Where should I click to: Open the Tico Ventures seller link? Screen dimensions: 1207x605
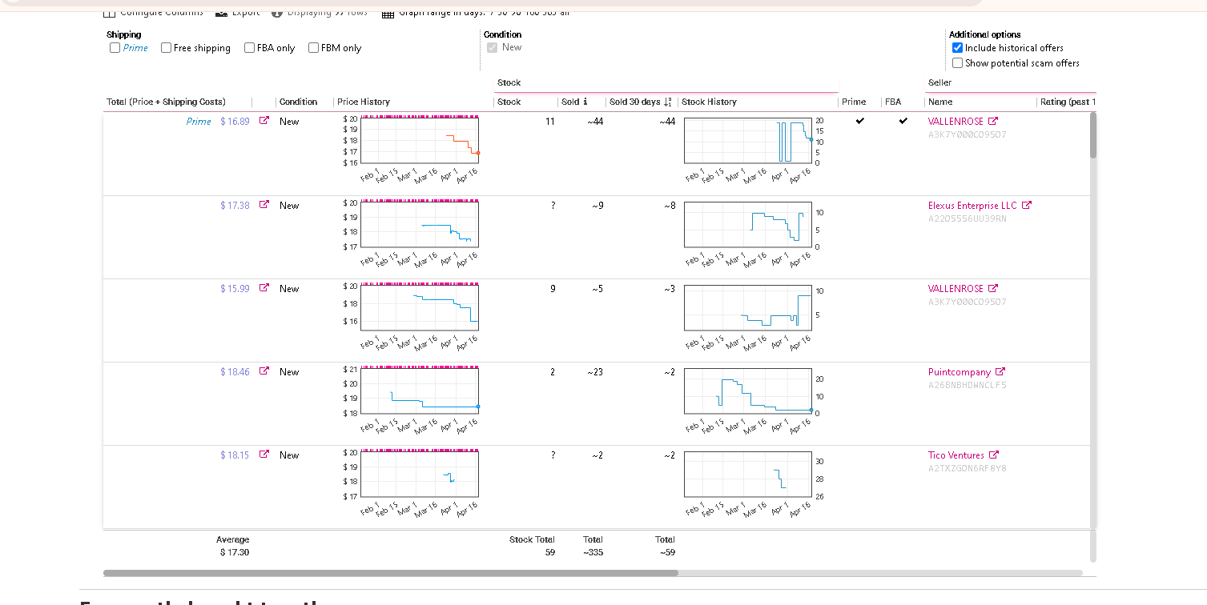[x=956, y=455]
